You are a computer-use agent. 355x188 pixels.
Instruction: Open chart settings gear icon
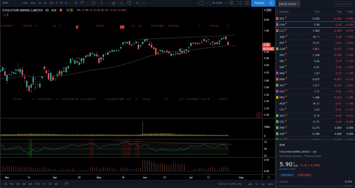pos(232,3)
